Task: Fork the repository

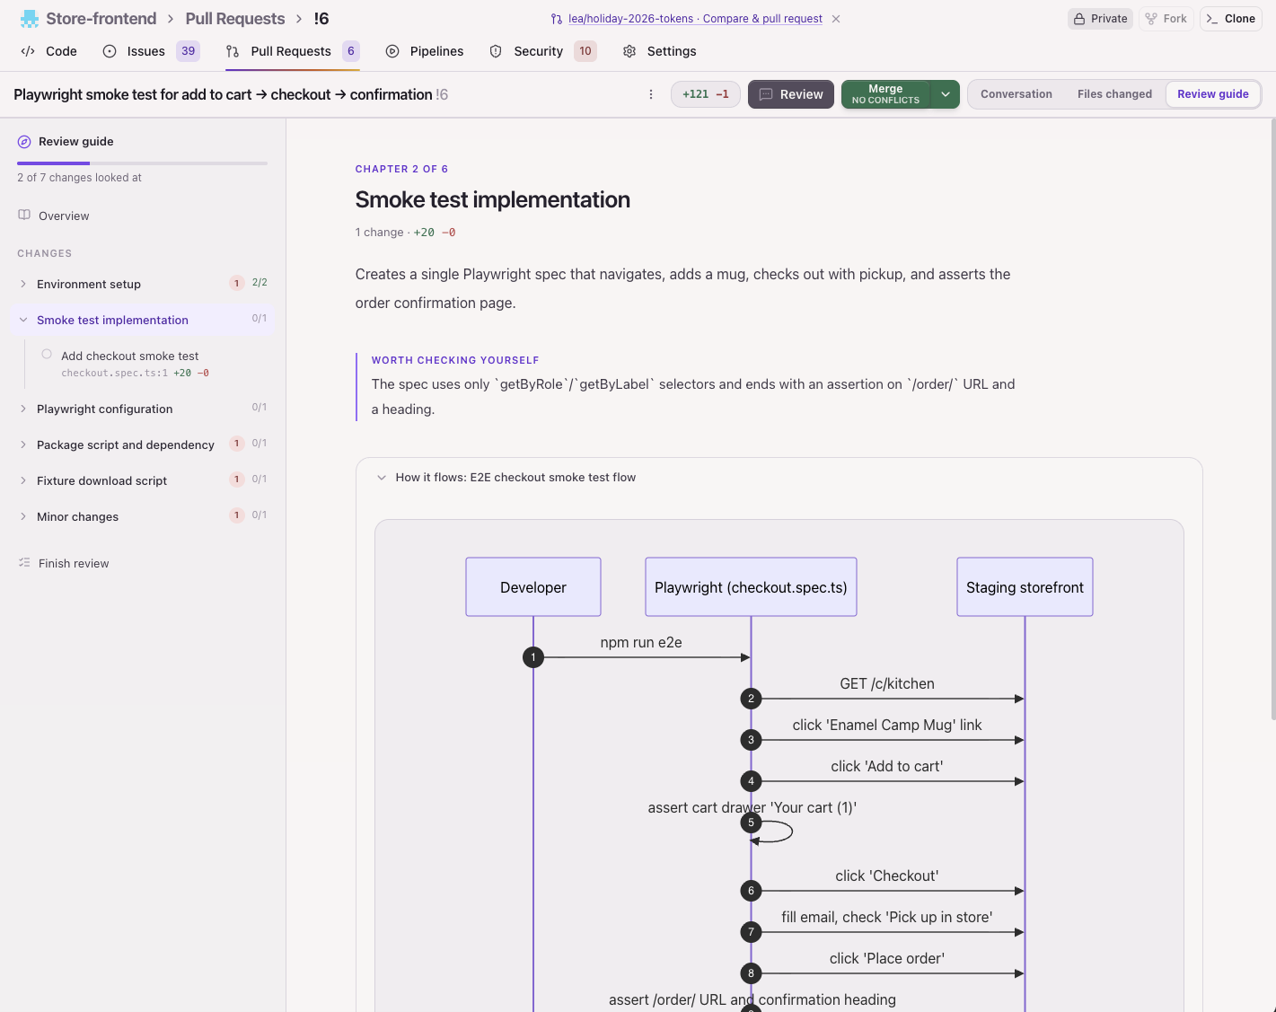Action: pyautogui.click(x=1166, y=19)
